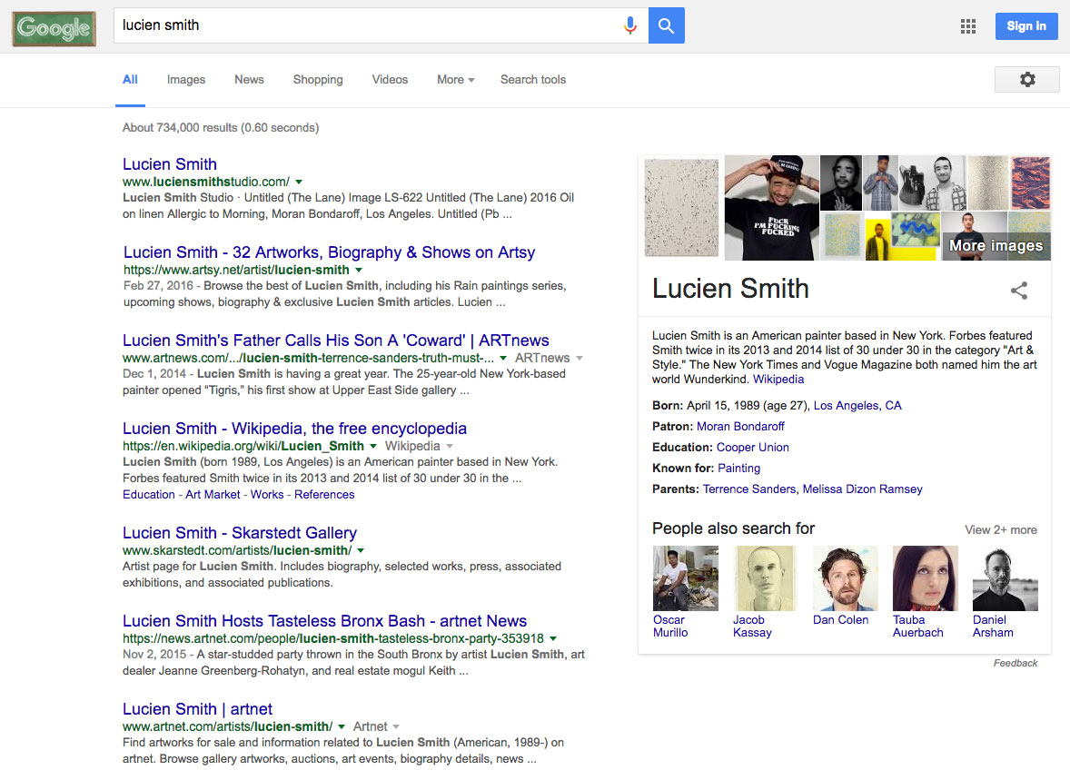Open Lucien Smith | artnet result

[x=197, y=709]
